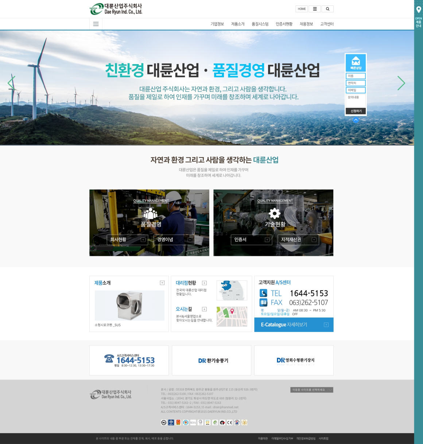Expand 오시는길 with its plus icon
This screenshot has width=423, height=444.
(x=204, y=309)
